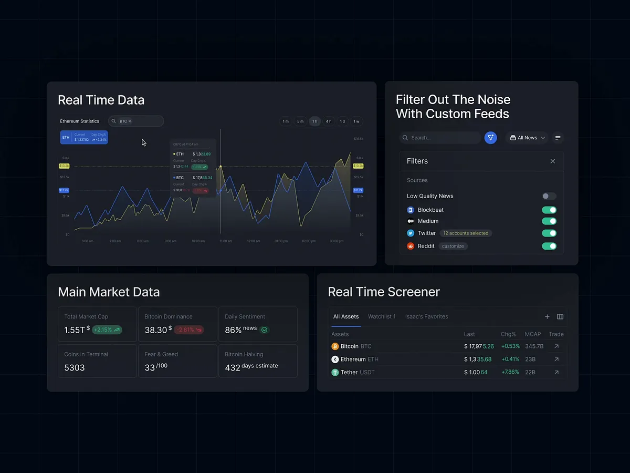Click the column layout icon in Real Time Screener
The height and width of the screenshot is (473, 630).
click(560, 316)
